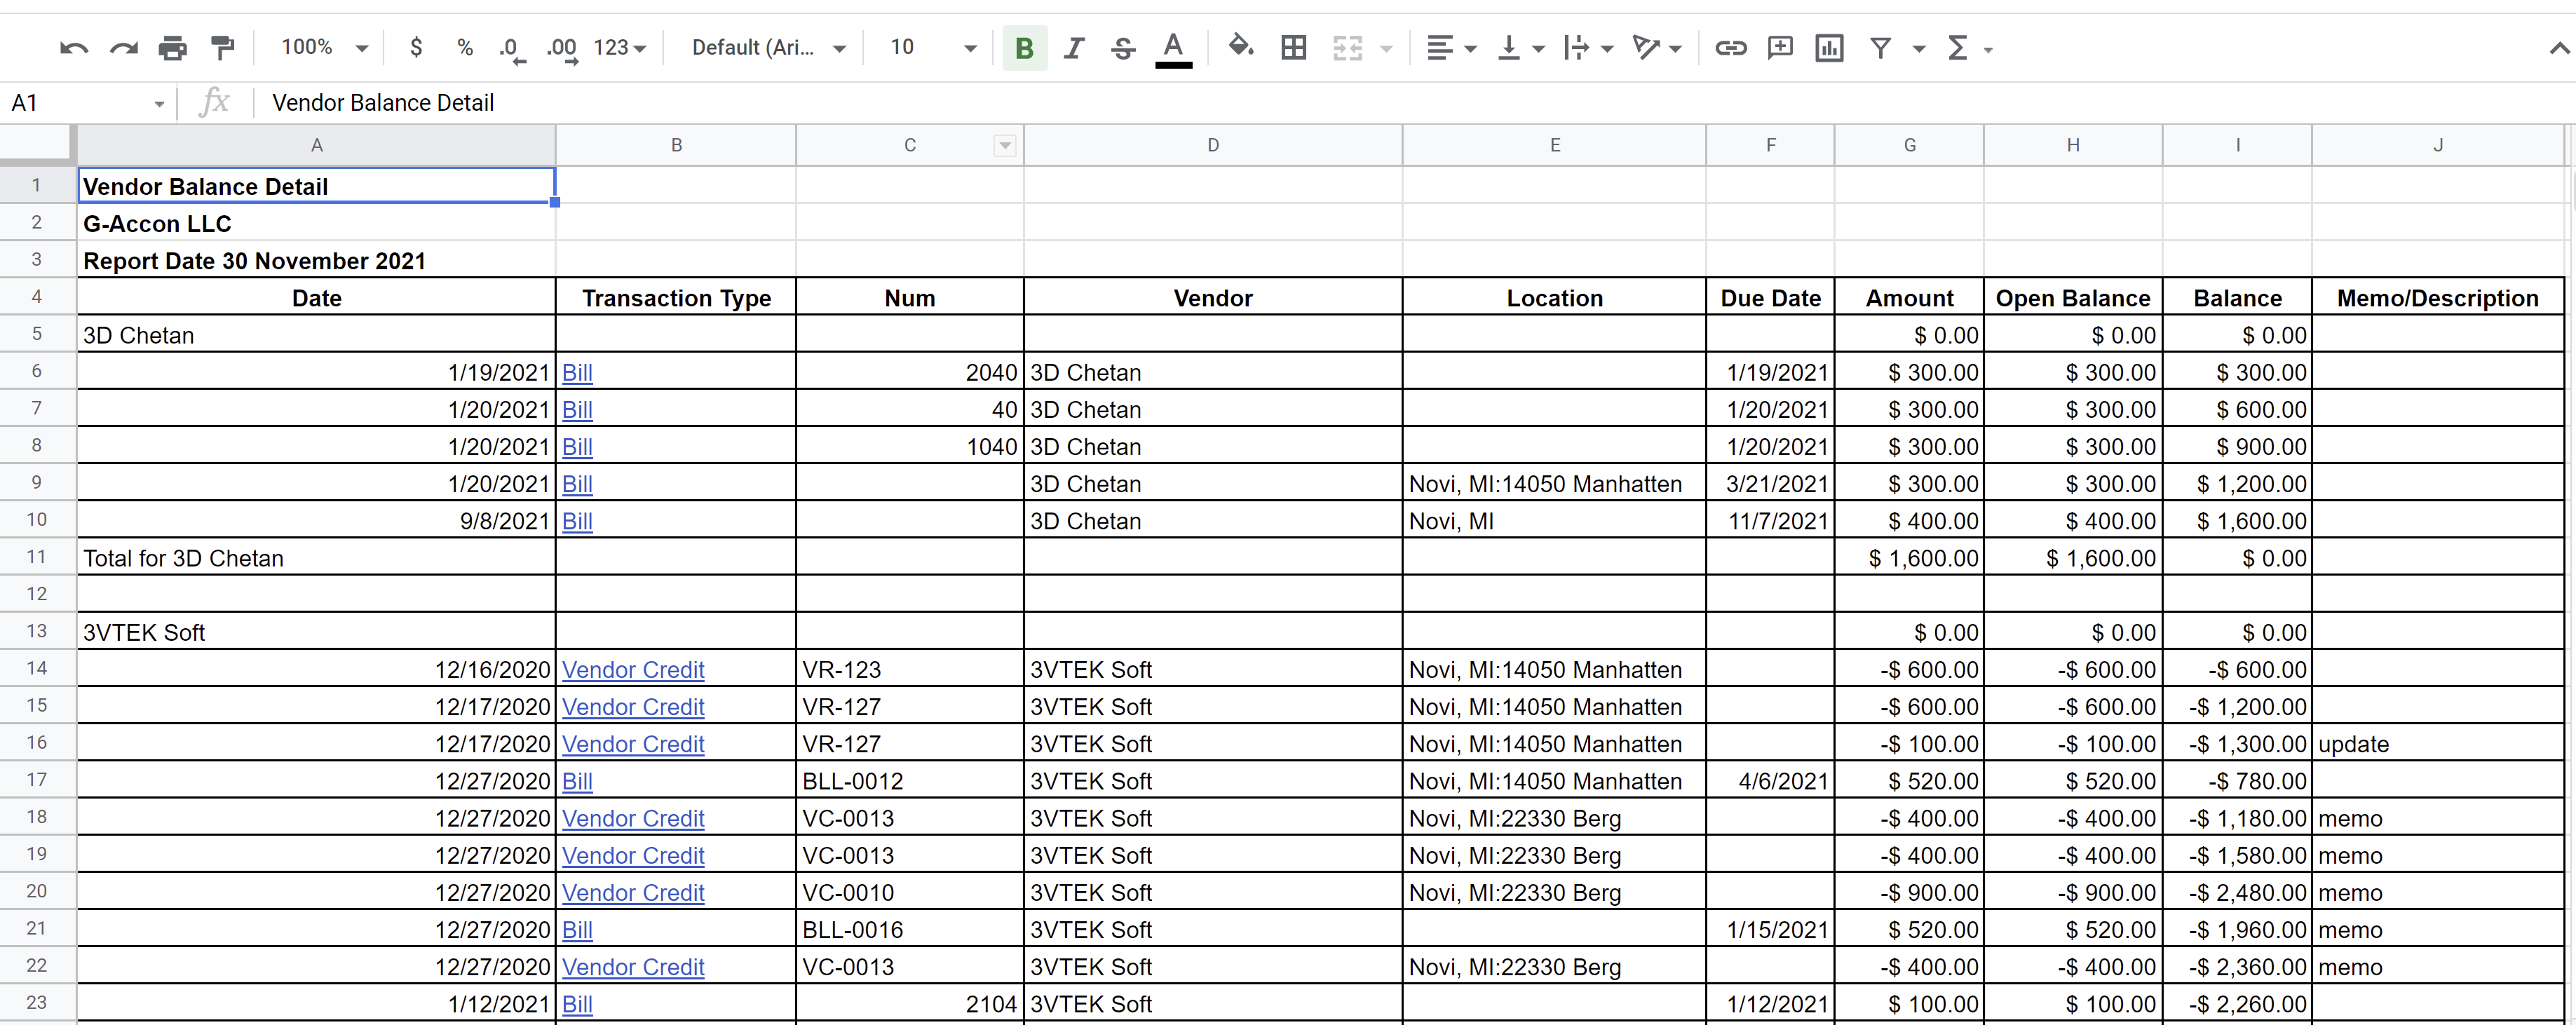Click the formula bar text
The height and width of the screenshot is (1025, 2576).
tap(383, 103)
